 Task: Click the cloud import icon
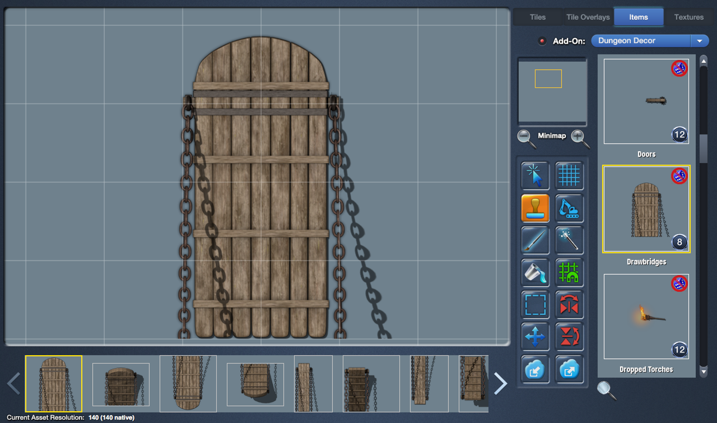click(536, 369)
